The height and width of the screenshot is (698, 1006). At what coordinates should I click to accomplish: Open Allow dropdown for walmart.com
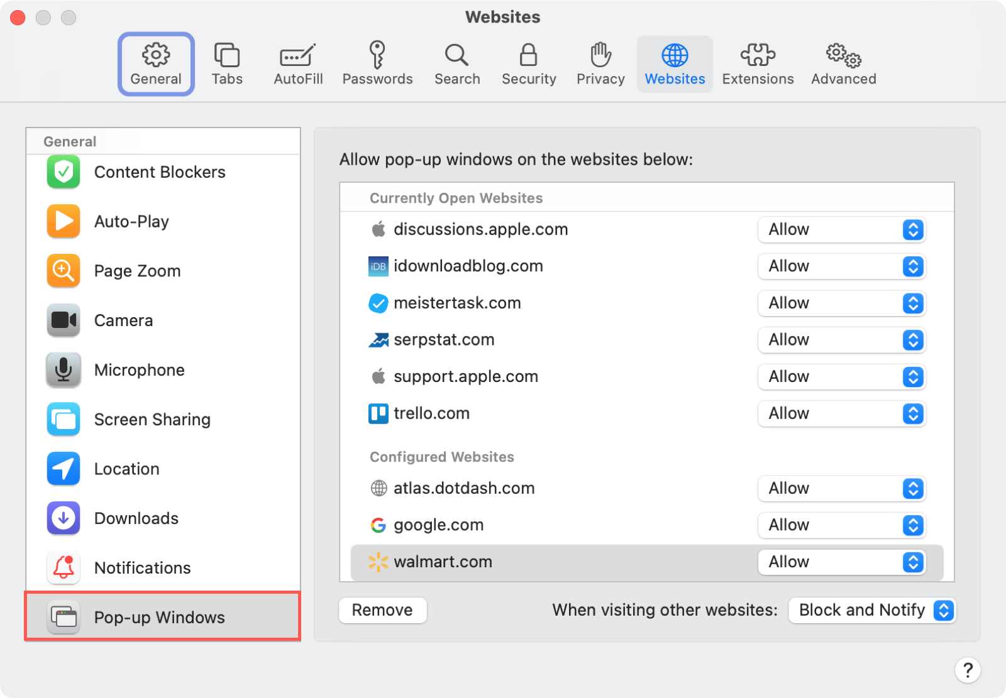tap(842, 562)
